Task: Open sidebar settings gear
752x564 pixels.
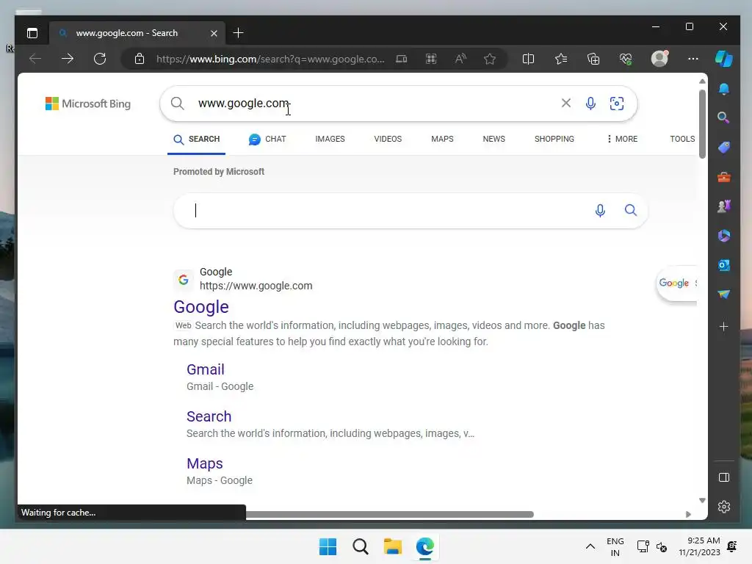Action: pos(723,507)
